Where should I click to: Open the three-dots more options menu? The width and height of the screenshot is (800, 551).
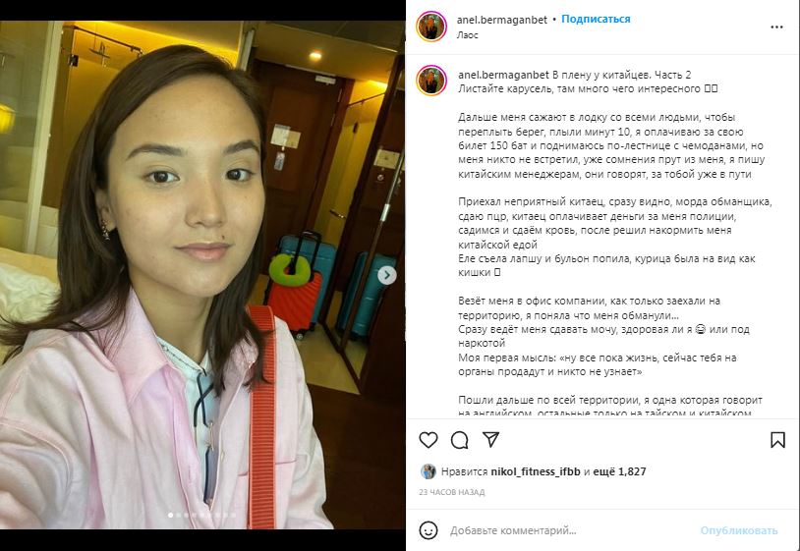[x=776, y=28]
